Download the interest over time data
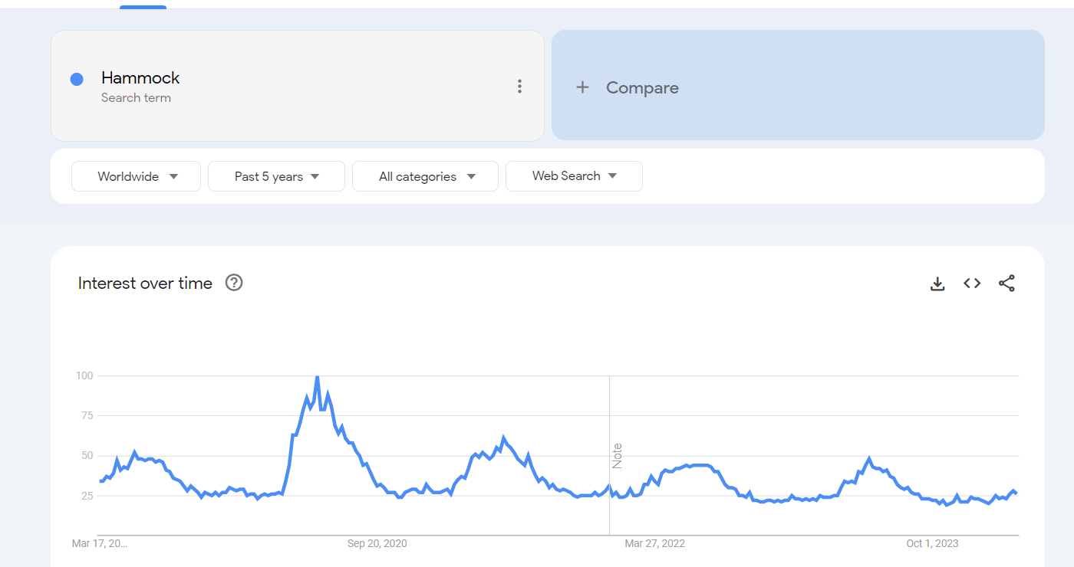The image size is (1074, 567). [x=937, y=283]
